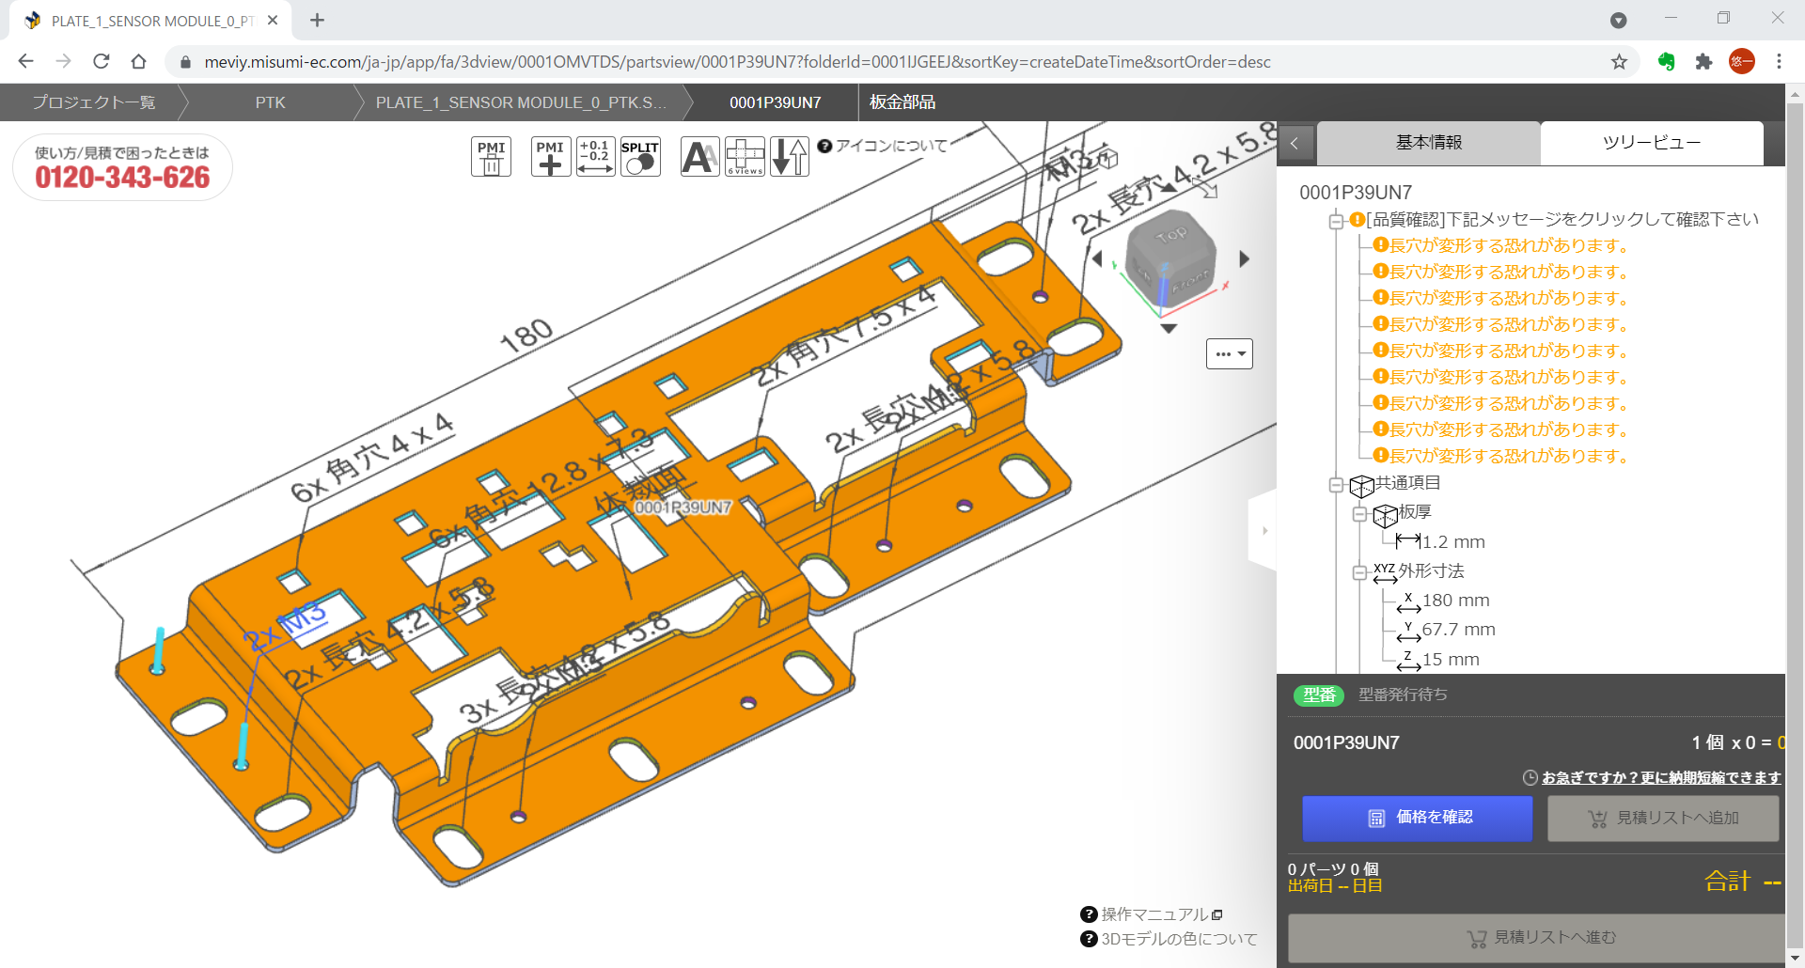The width and height of the screenshot is (1805, 968).
Task: Click the green 型番 badge
Action: coord(1319,695)
